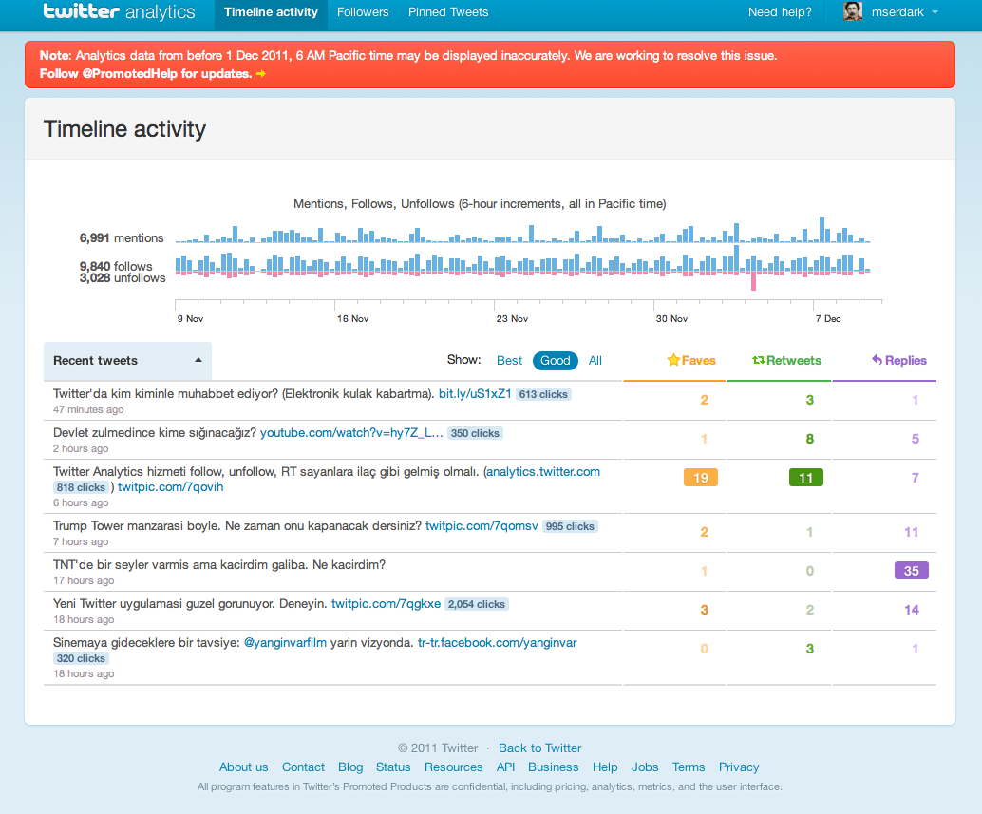
Task: Show All tweets filter
Action: click(x=595, y=361)
